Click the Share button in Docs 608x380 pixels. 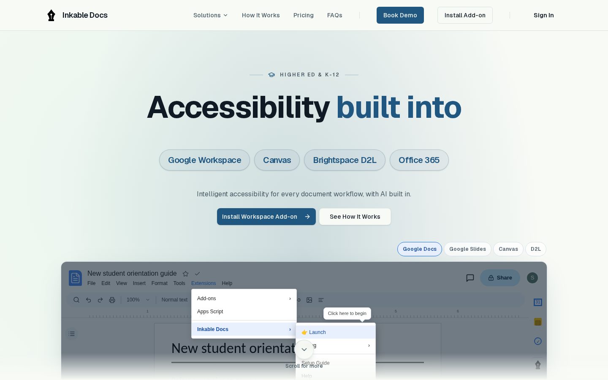point(500,278)
